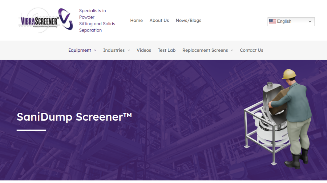The image size is (327, 183).
Task: Open the English language dropdown
Action: 291,22
